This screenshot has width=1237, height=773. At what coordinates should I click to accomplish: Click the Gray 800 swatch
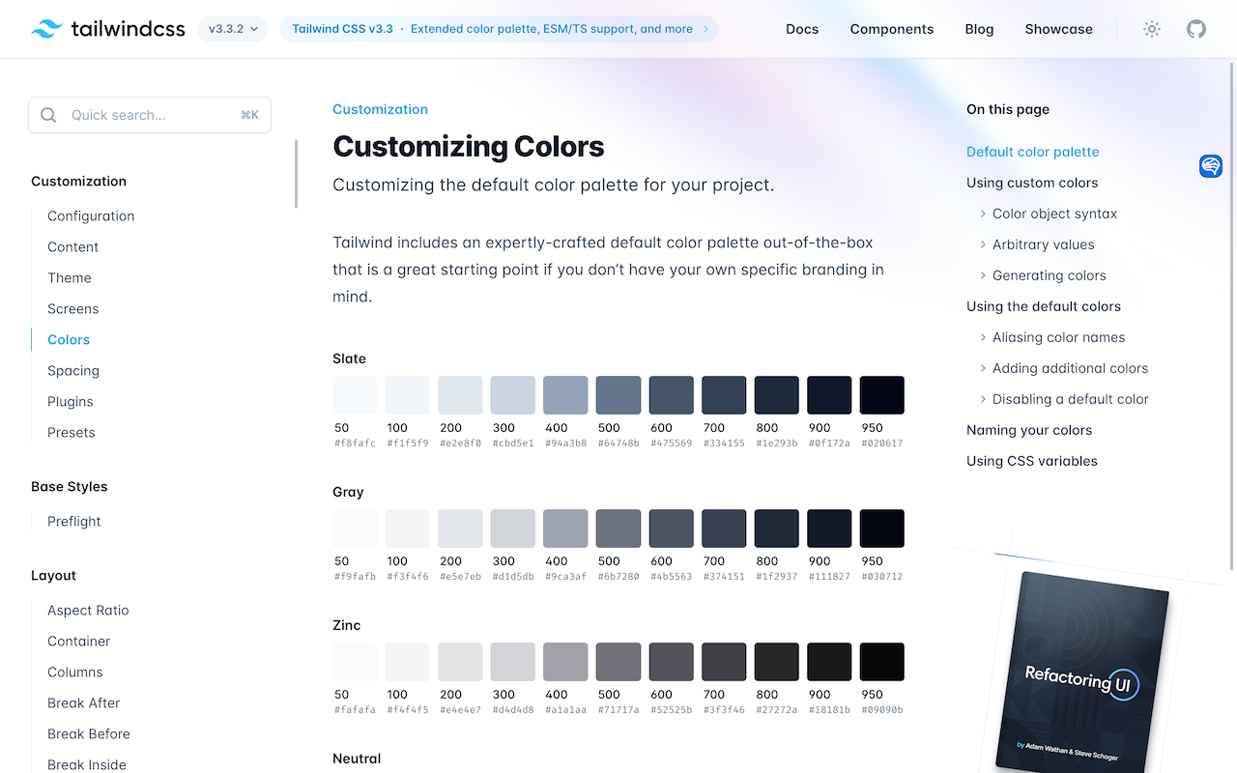(x=776, y=529)
